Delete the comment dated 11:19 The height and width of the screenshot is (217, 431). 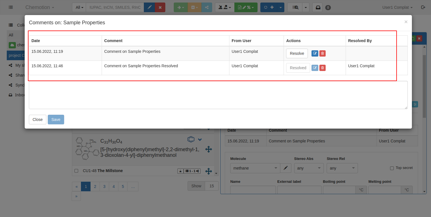click(x=322, y=53)
